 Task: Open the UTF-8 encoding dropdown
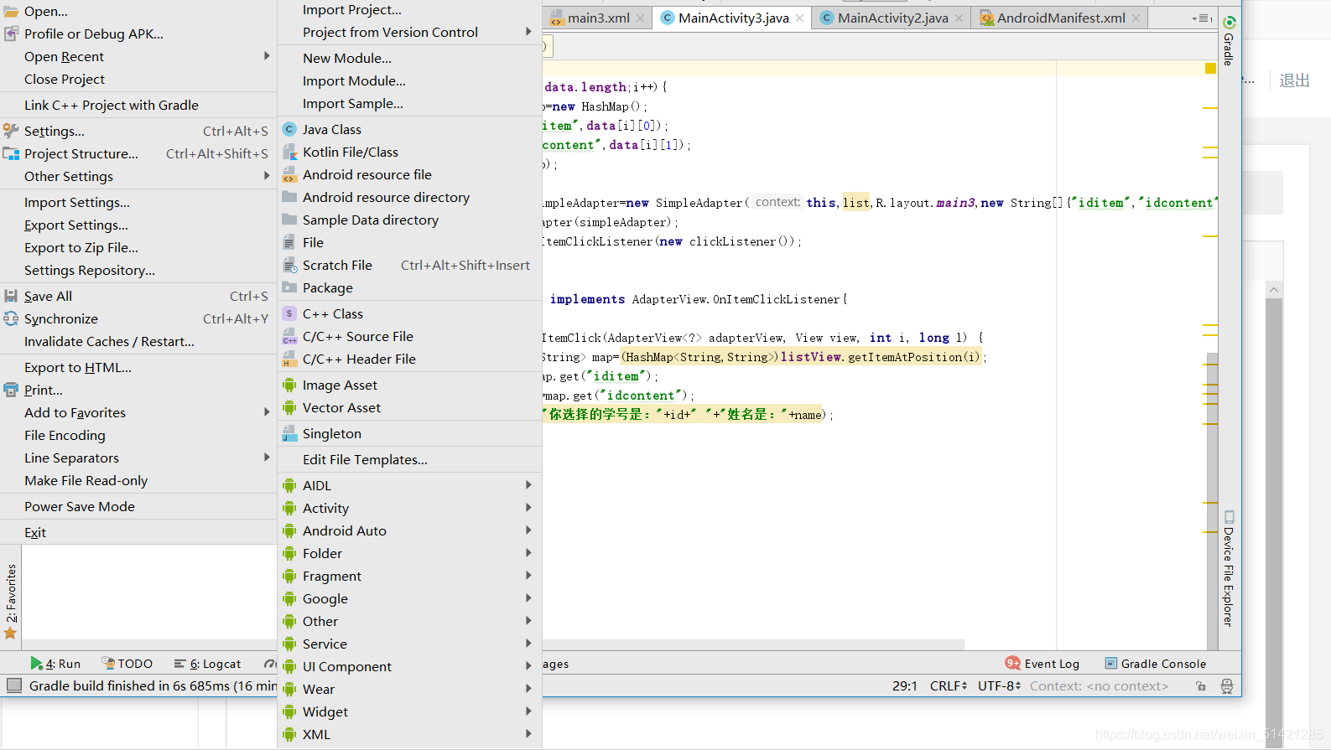click(x=999, y=685)
